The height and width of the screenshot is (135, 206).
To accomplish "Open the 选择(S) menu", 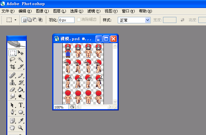I will pyautogui.click(x=77, y=11).
